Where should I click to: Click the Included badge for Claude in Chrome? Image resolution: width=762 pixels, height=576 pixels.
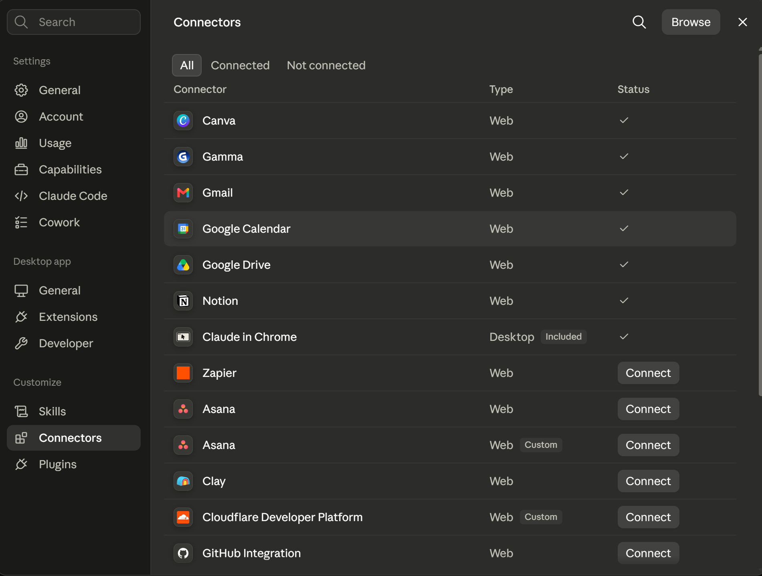coord(564,337)
